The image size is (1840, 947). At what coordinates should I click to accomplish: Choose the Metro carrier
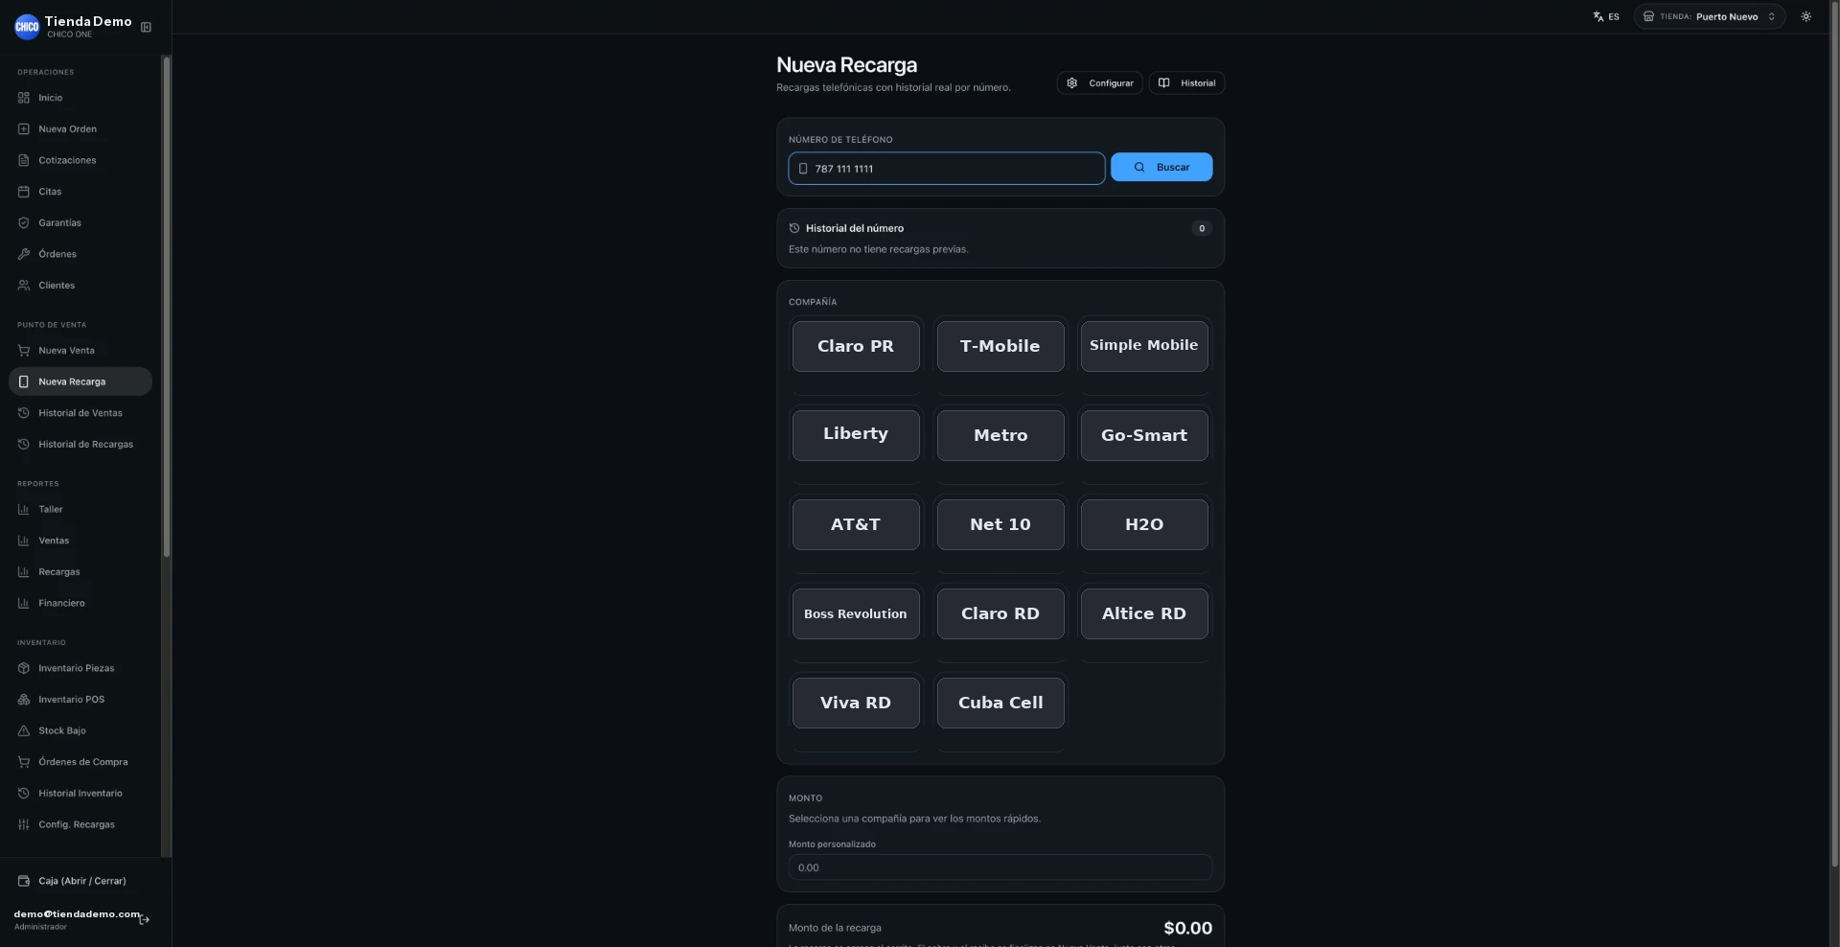(1000, 435)
